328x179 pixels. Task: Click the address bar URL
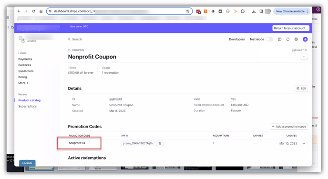click(x=119, y=11)
